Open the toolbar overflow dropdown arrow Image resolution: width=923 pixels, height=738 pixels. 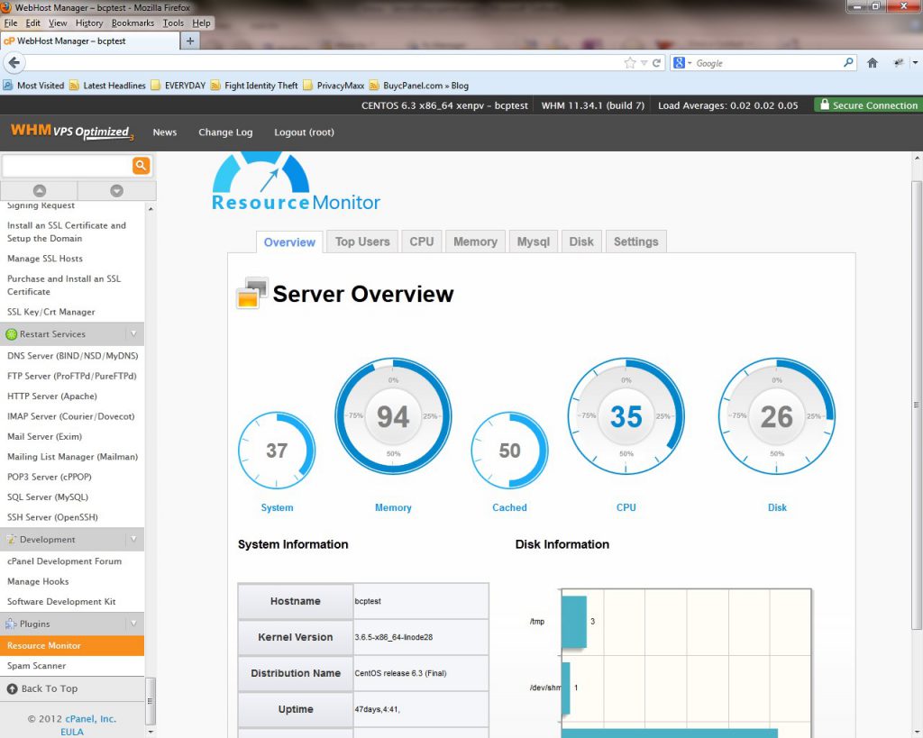coord(915,62)
